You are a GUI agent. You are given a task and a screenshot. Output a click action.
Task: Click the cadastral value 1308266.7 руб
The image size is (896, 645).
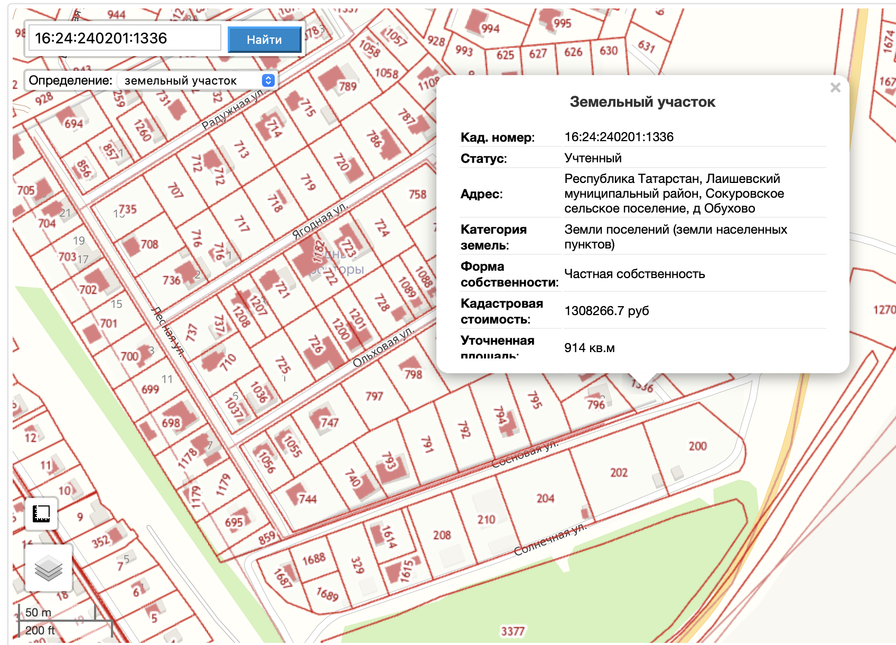point(606,311)
